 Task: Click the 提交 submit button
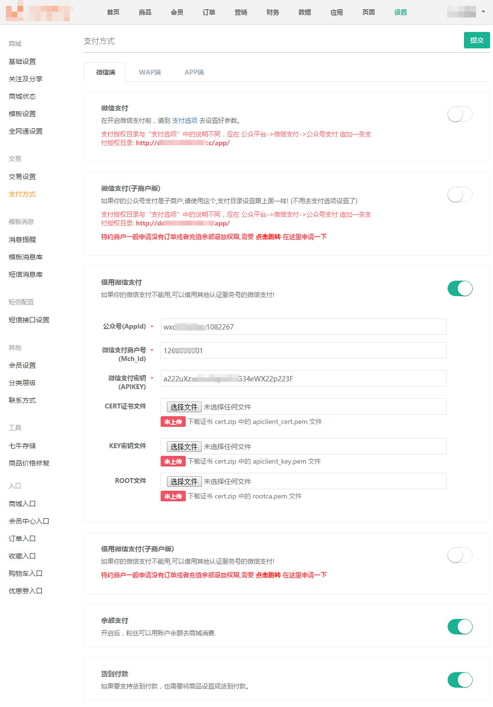(x=477, y=40)
